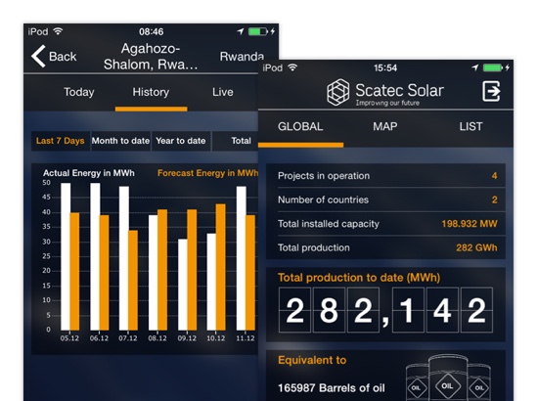Tap Forecast Energy in MWh legend
This screenshot has height=401, width=538.
tap(207, 173)
